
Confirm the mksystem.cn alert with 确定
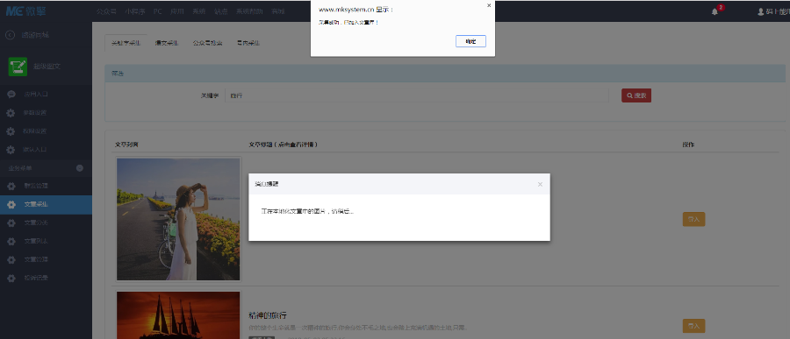tap(470, 41)
